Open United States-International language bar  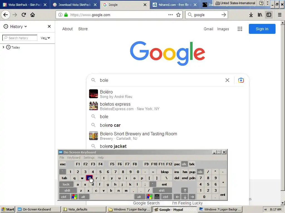click(235, 3)
